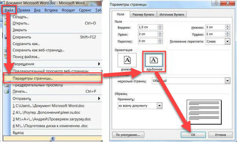Click the Переплет value field
The image size is (237, 142).
148,41
